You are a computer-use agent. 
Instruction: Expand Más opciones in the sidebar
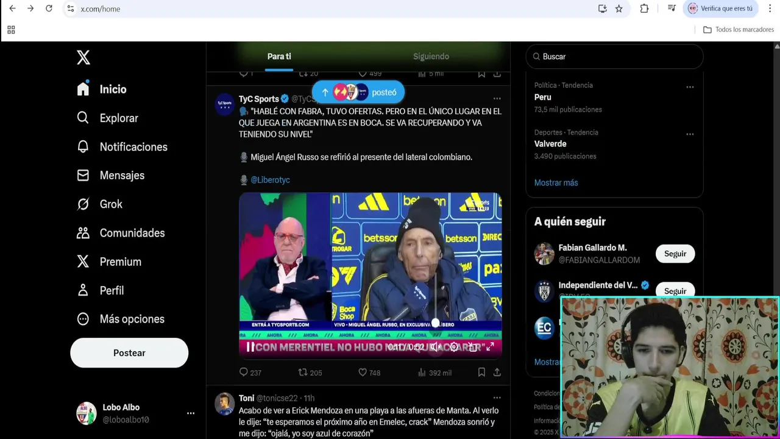click(x=121, y=319)
